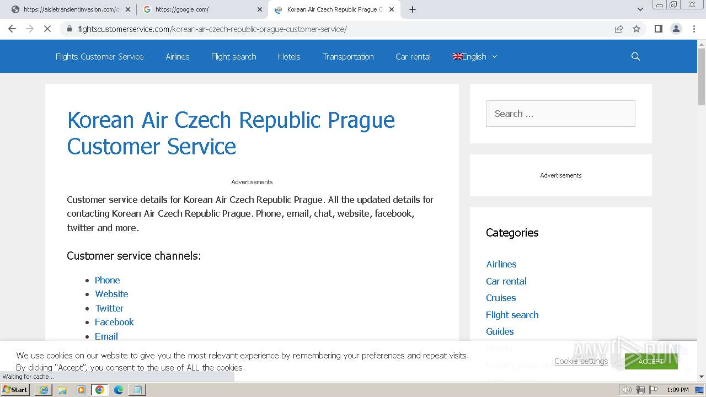Image resolution: width=706 pixels, height=397 pixels.
Task: Go back to the previous page
Action: [12, 29]
